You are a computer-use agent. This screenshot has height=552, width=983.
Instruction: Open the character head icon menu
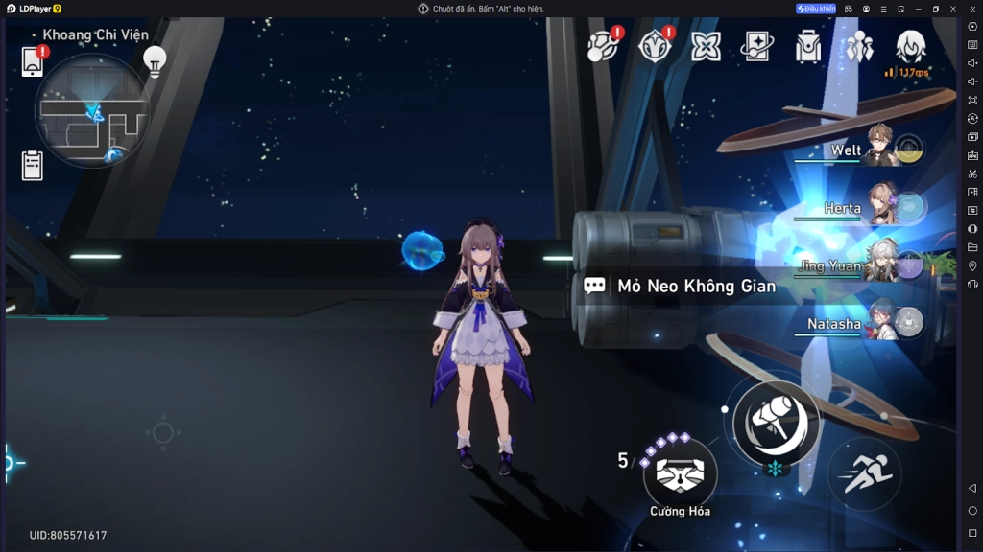910,45
